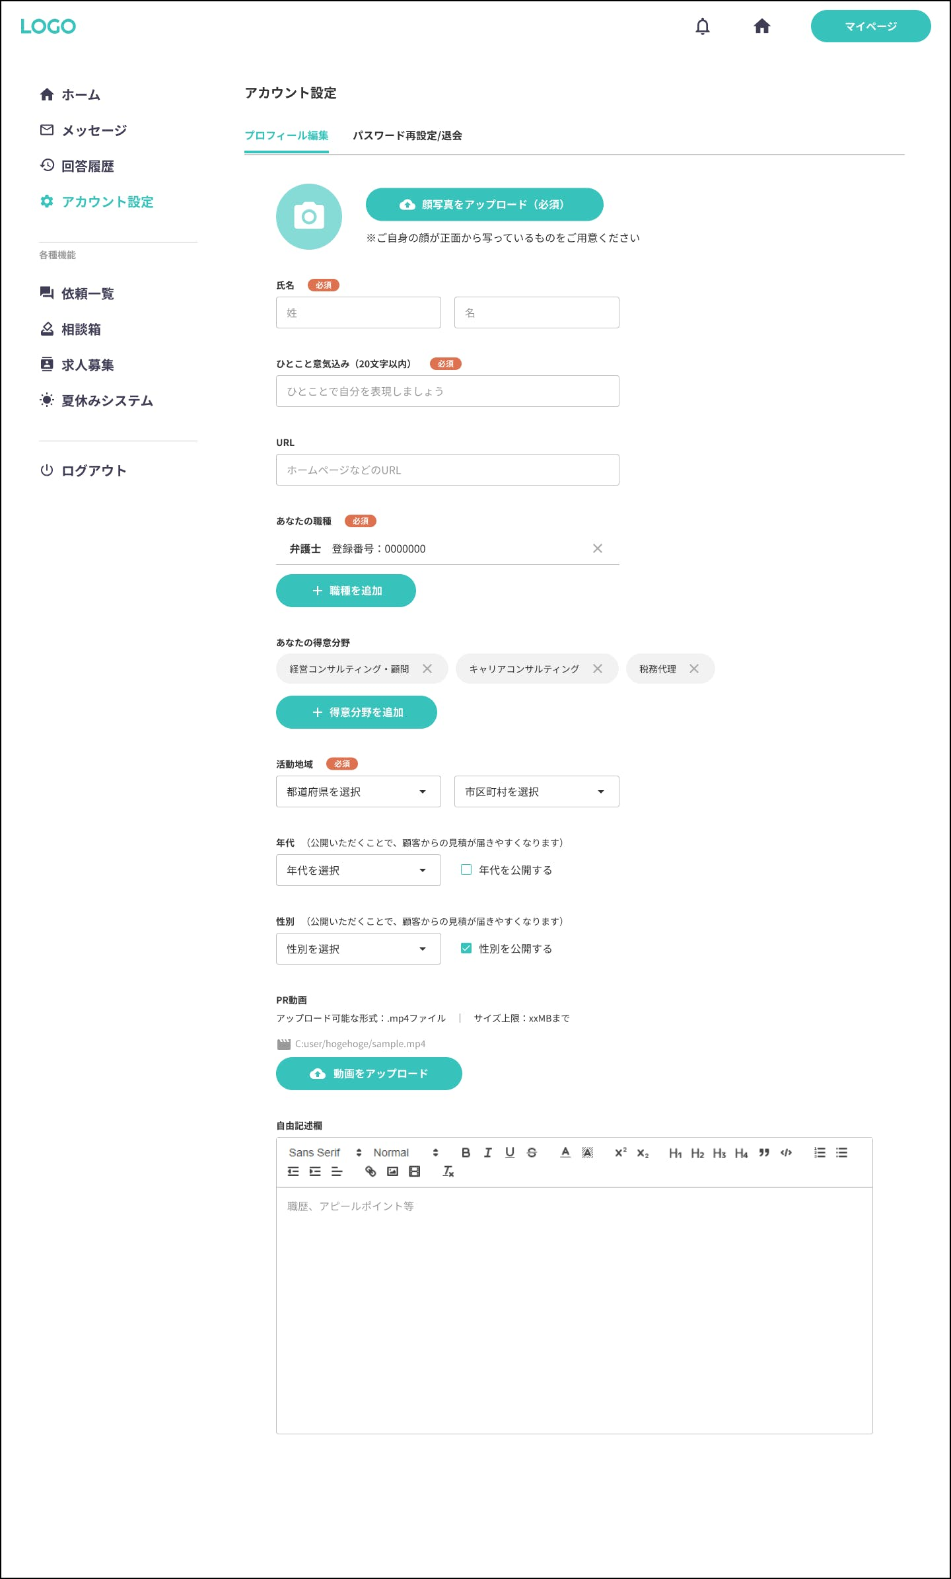Click the 動画をアップロード button
951x1579 pixels.
point(369,1074)
